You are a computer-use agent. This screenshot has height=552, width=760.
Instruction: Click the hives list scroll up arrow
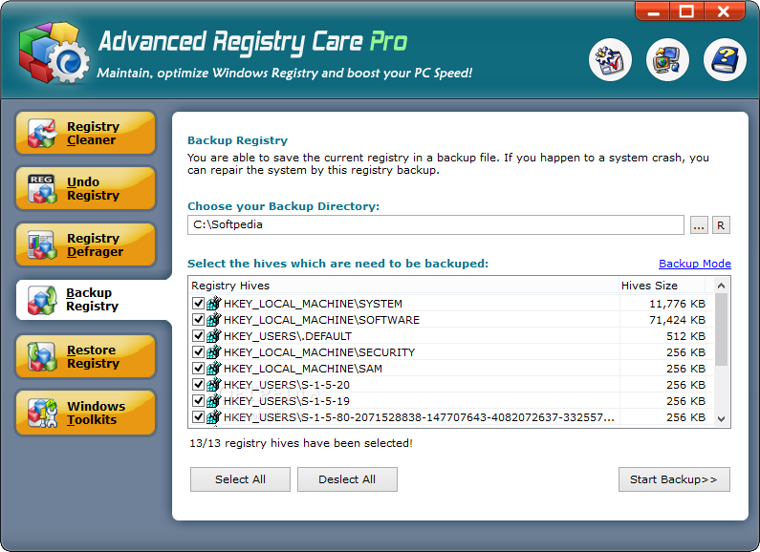coord(721,286)
